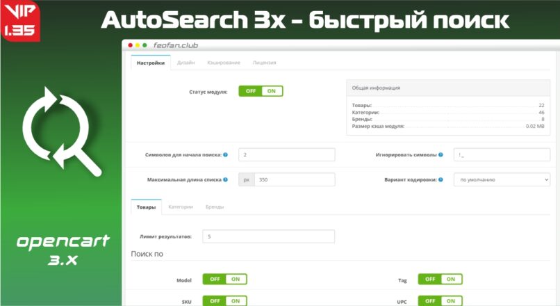Toggle the Tag search switch
Viewport: 560px width, 306px height.
click(x=440, y=279)
